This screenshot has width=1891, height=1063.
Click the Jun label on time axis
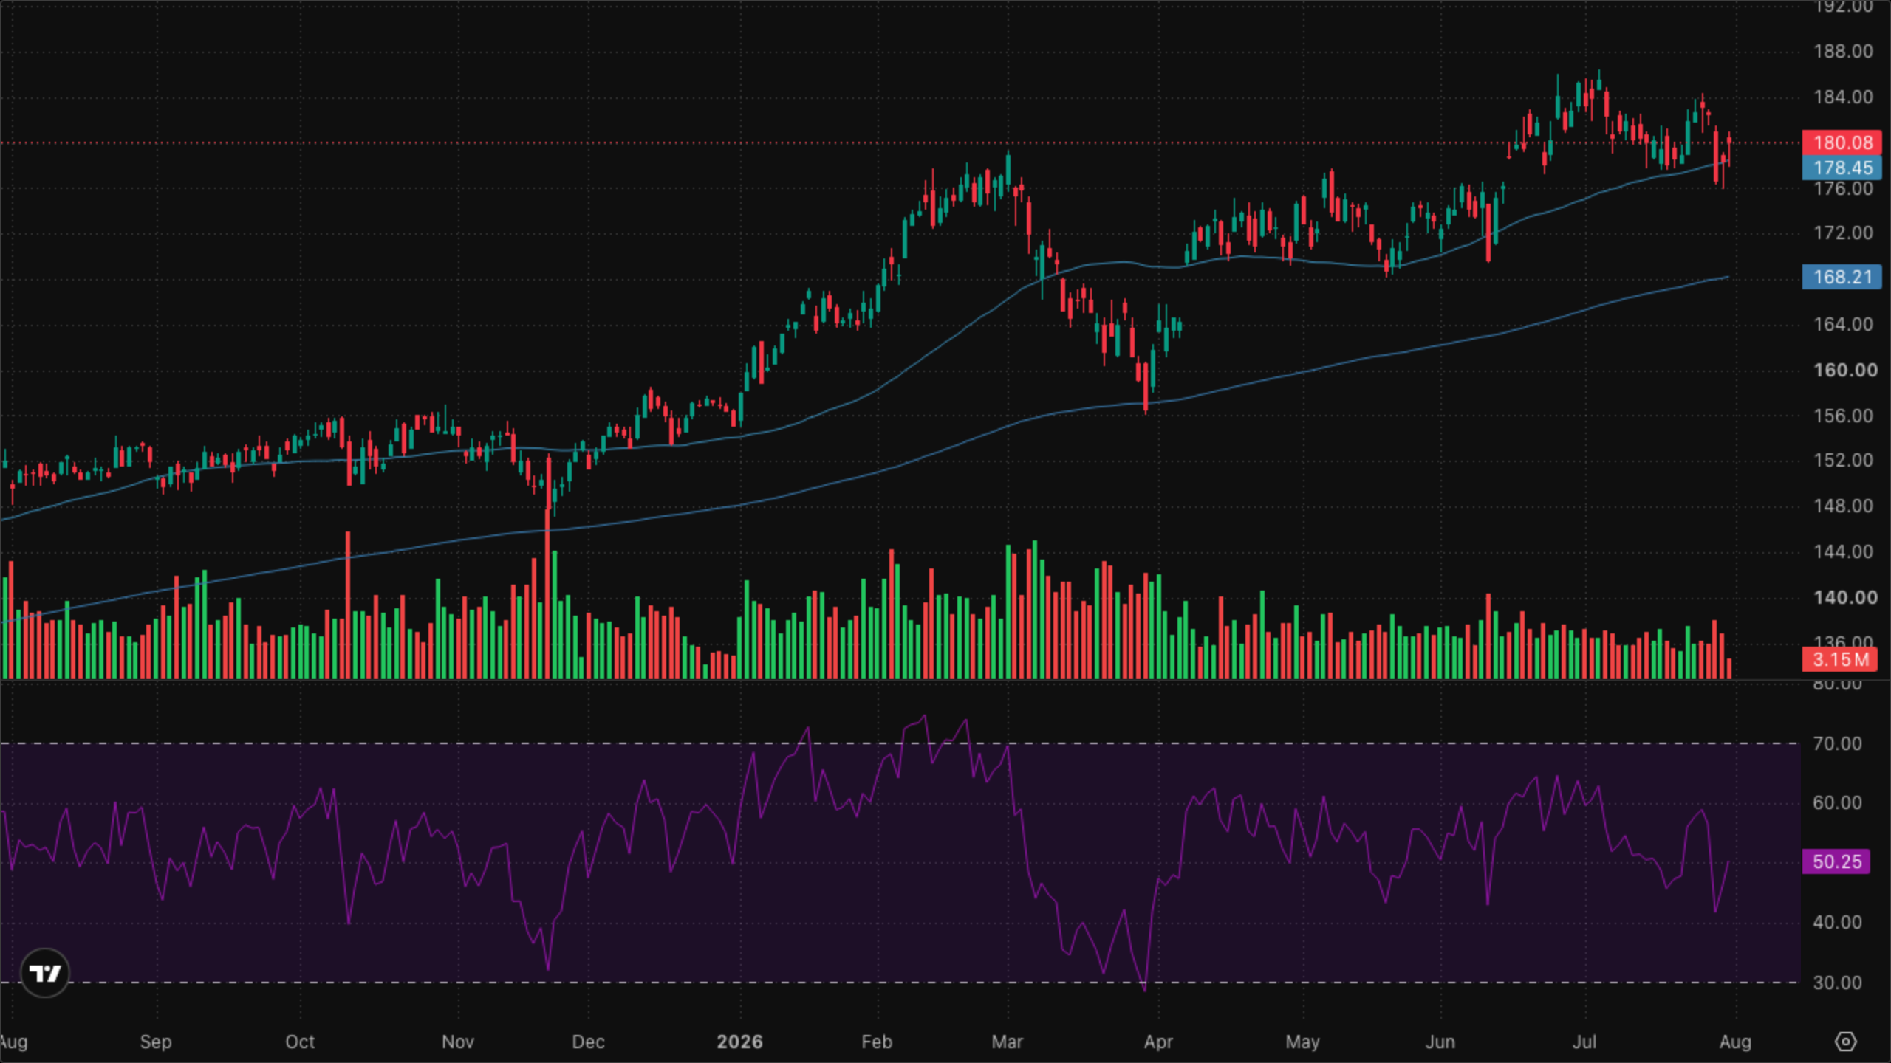pos(1440,1042)
